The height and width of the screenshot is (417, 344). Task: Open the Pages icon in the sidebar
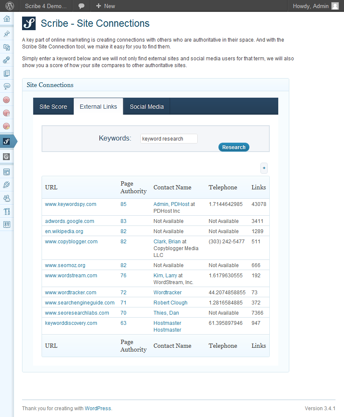point(7,73)
